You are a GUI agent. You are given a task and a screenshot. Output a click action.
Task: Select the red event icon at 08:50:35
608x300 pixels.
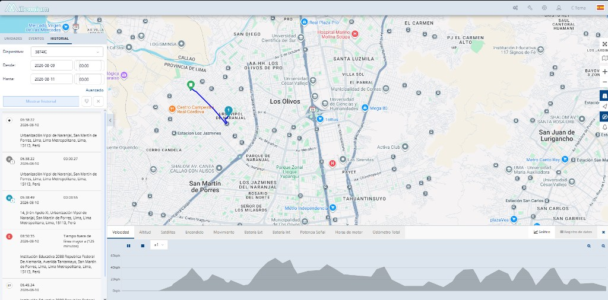pyautogui.click(x=9, y=237)
